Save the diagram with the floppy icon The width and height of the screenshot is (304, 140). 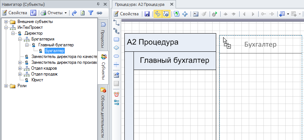147,14
